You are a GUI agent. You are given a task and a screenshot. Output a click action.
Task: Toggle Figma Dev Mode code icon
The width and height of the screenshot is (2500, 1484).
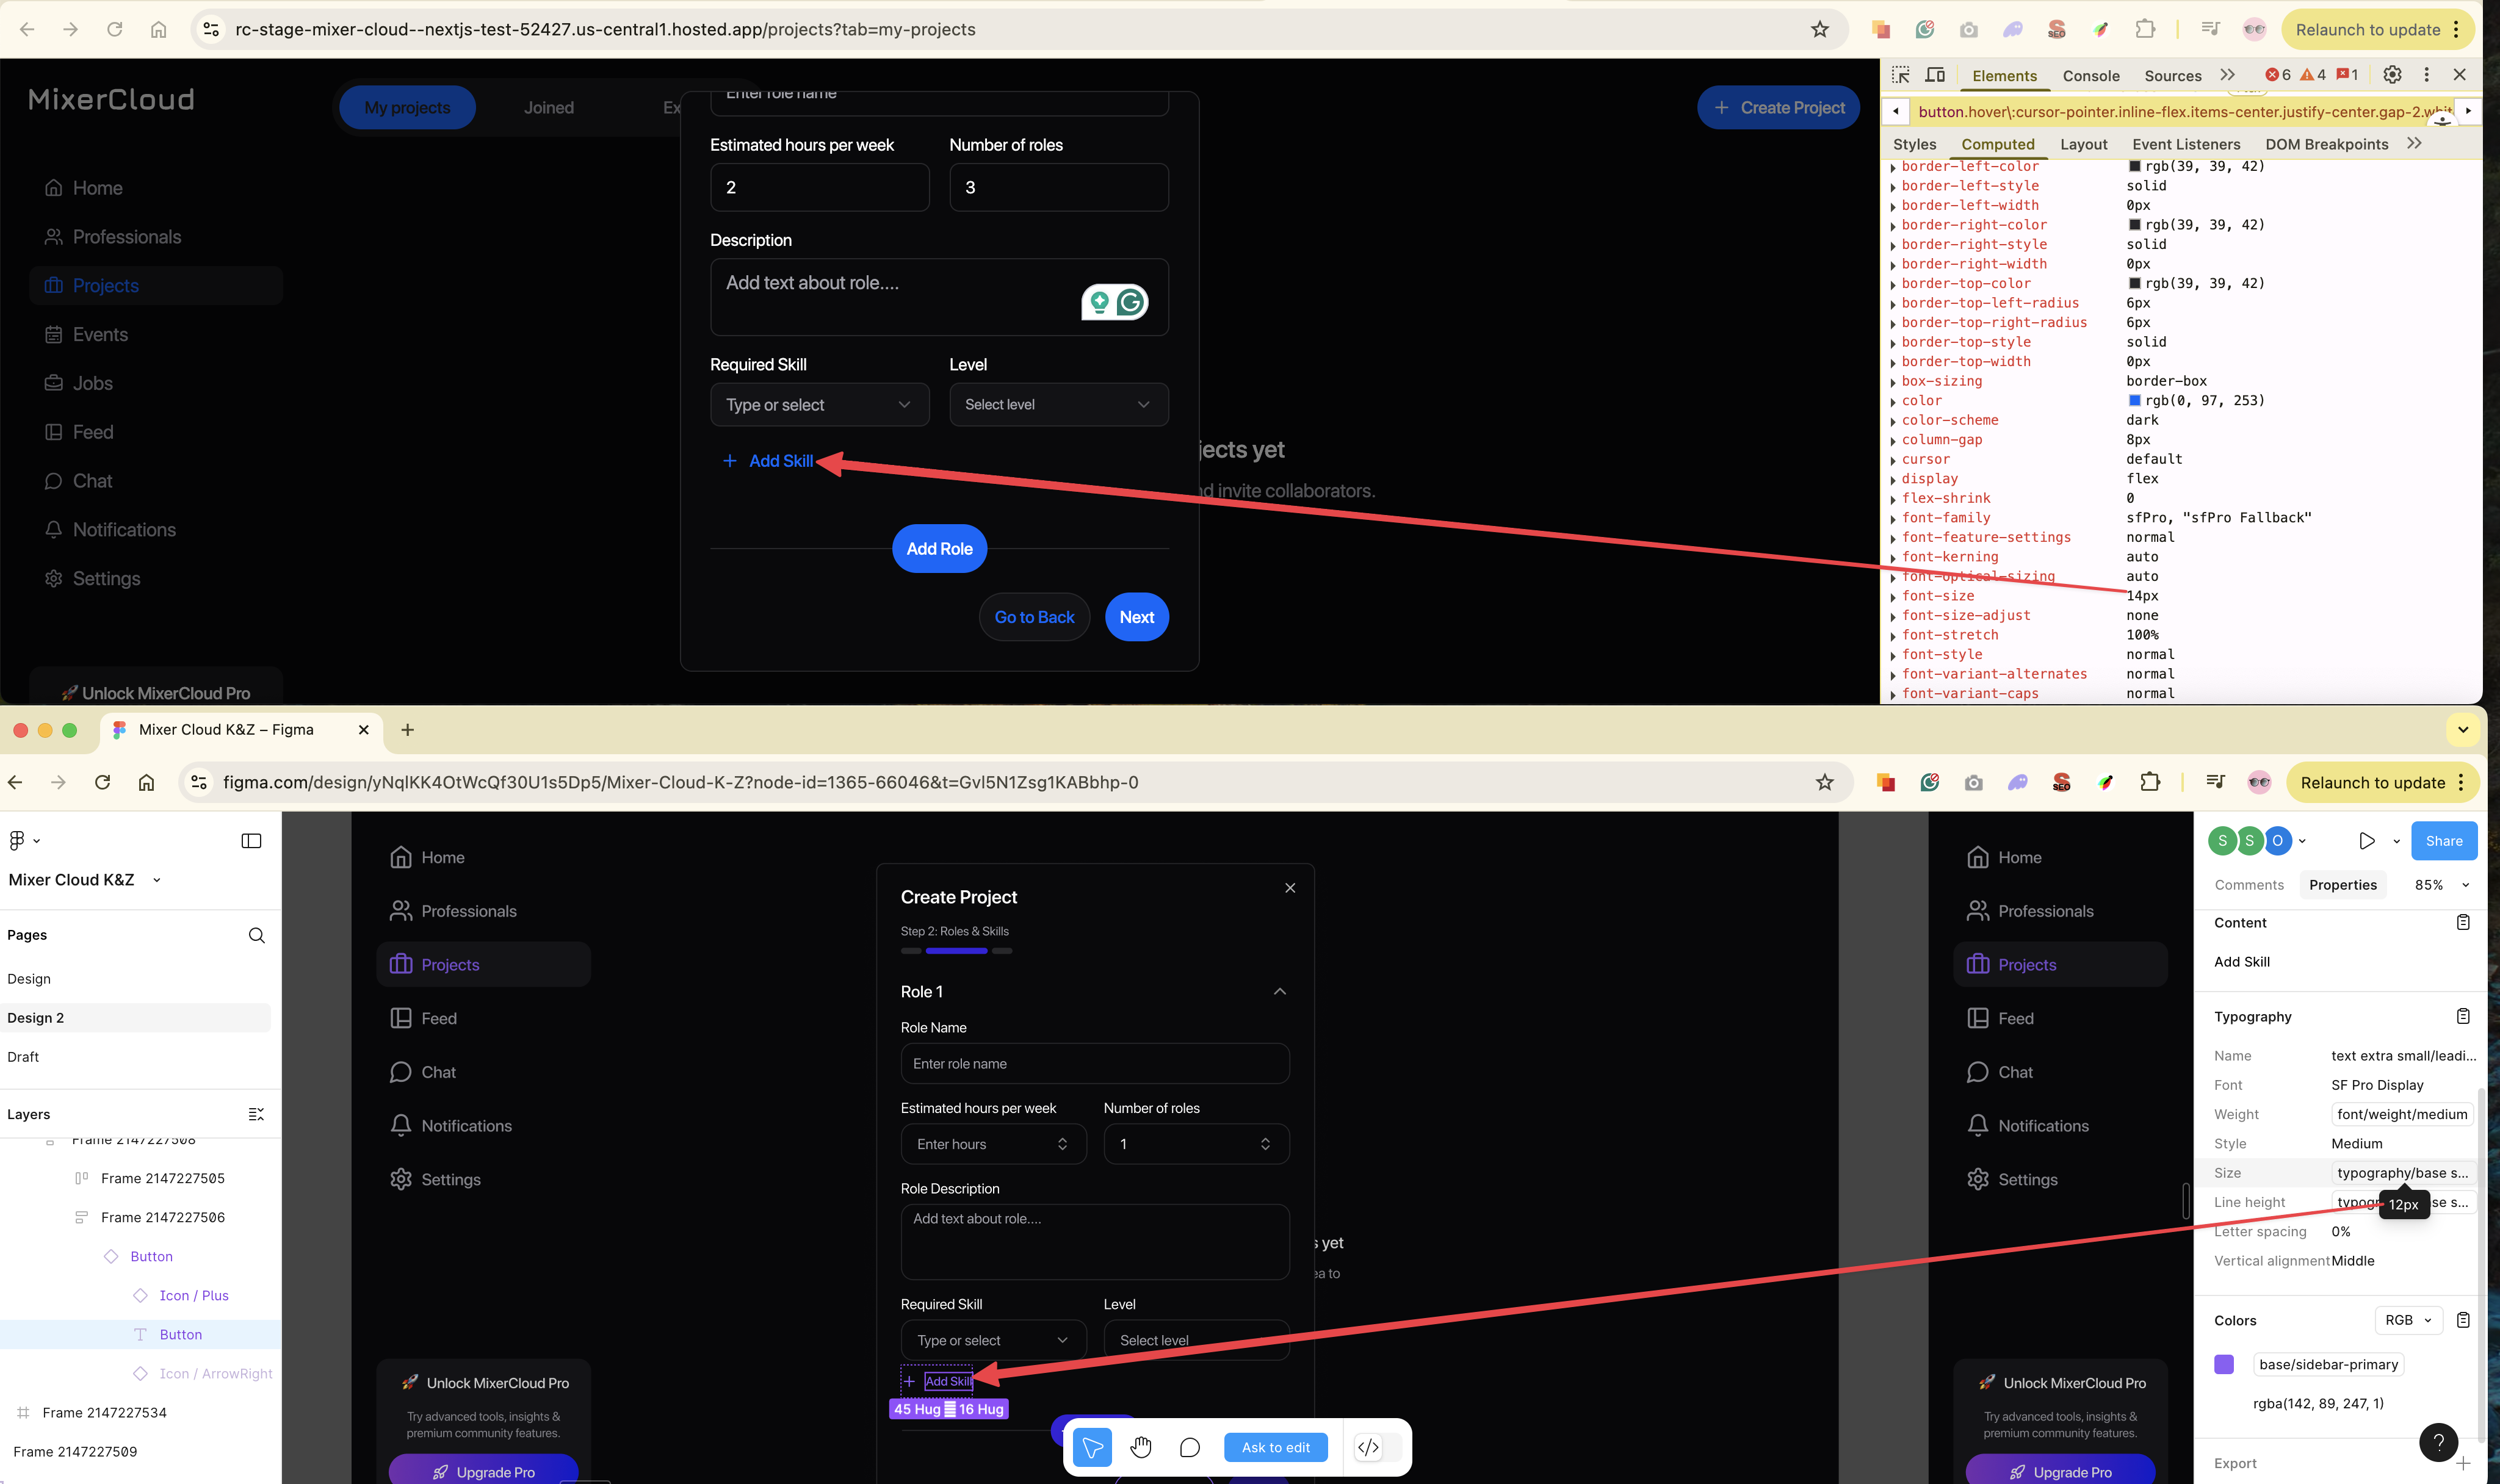pyautogui.click(x=1368, y=1447)
